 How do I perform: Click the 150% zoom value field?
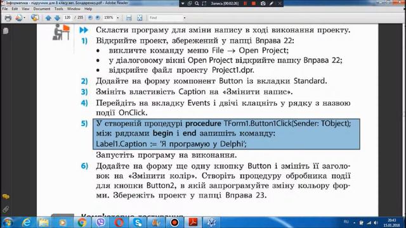[x=109, y=18]
